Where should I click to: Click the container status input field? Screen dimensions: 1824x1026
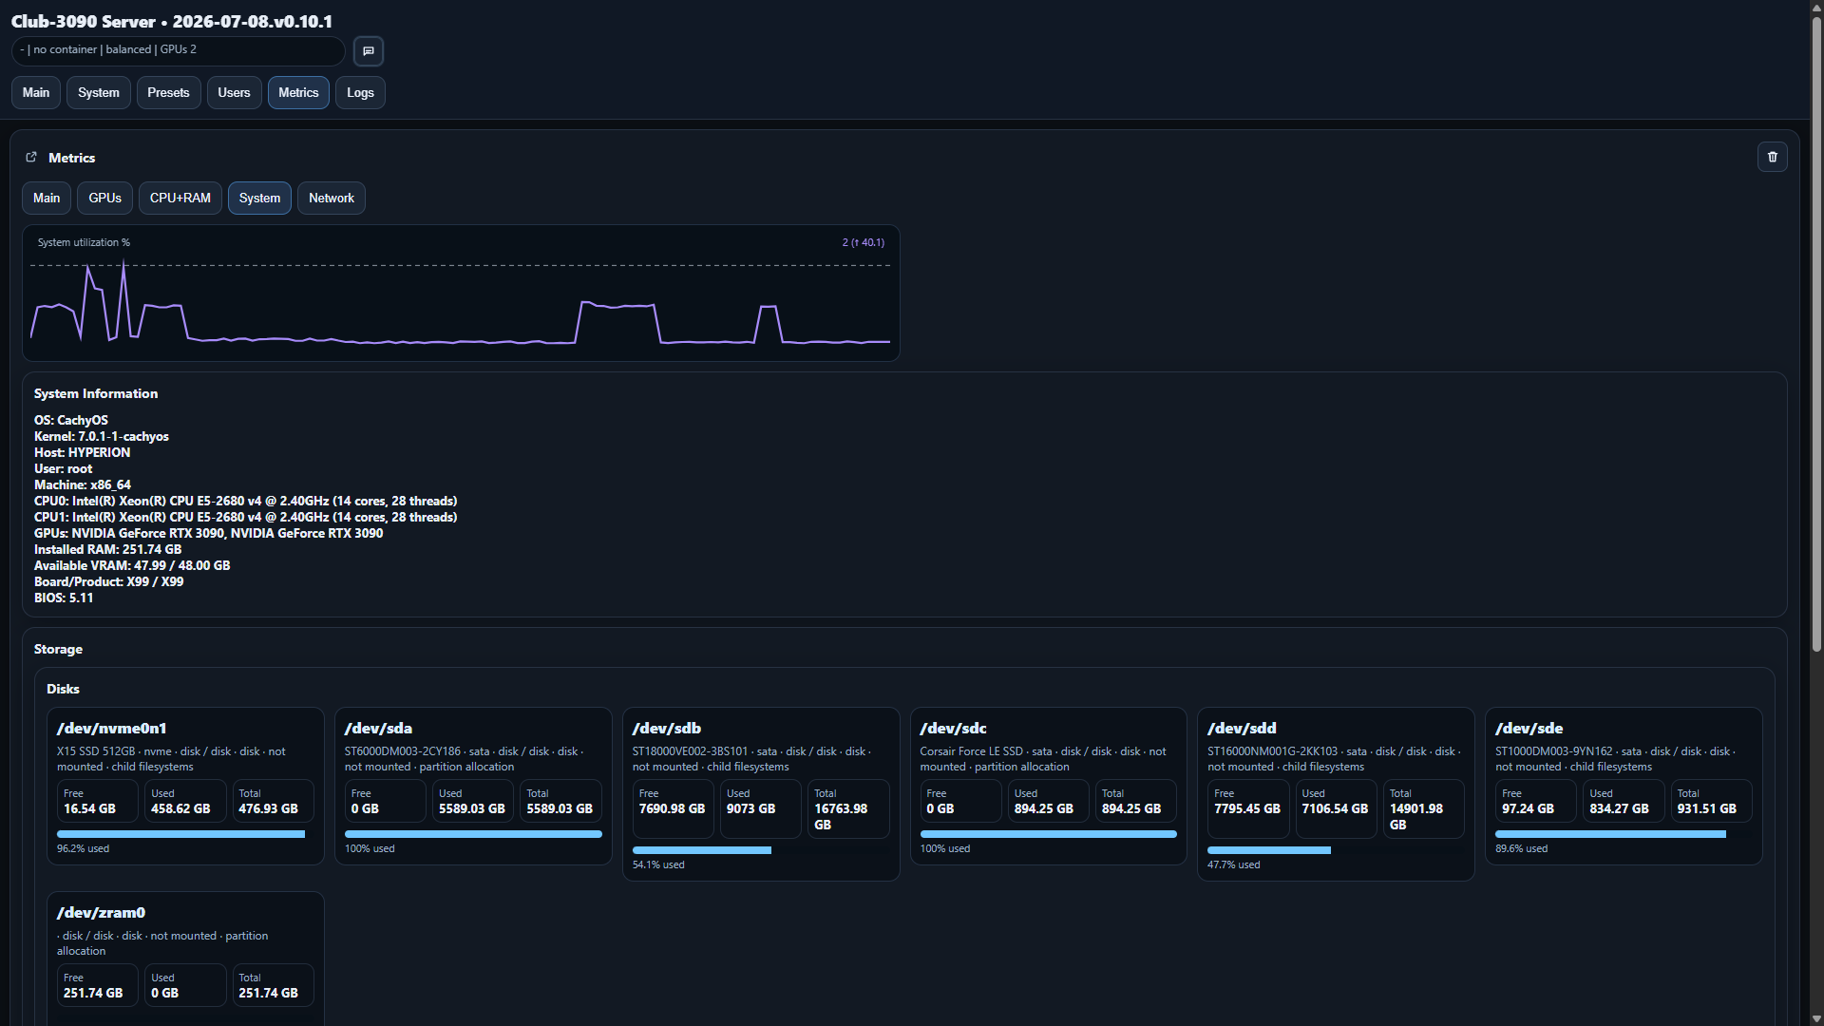179,50
